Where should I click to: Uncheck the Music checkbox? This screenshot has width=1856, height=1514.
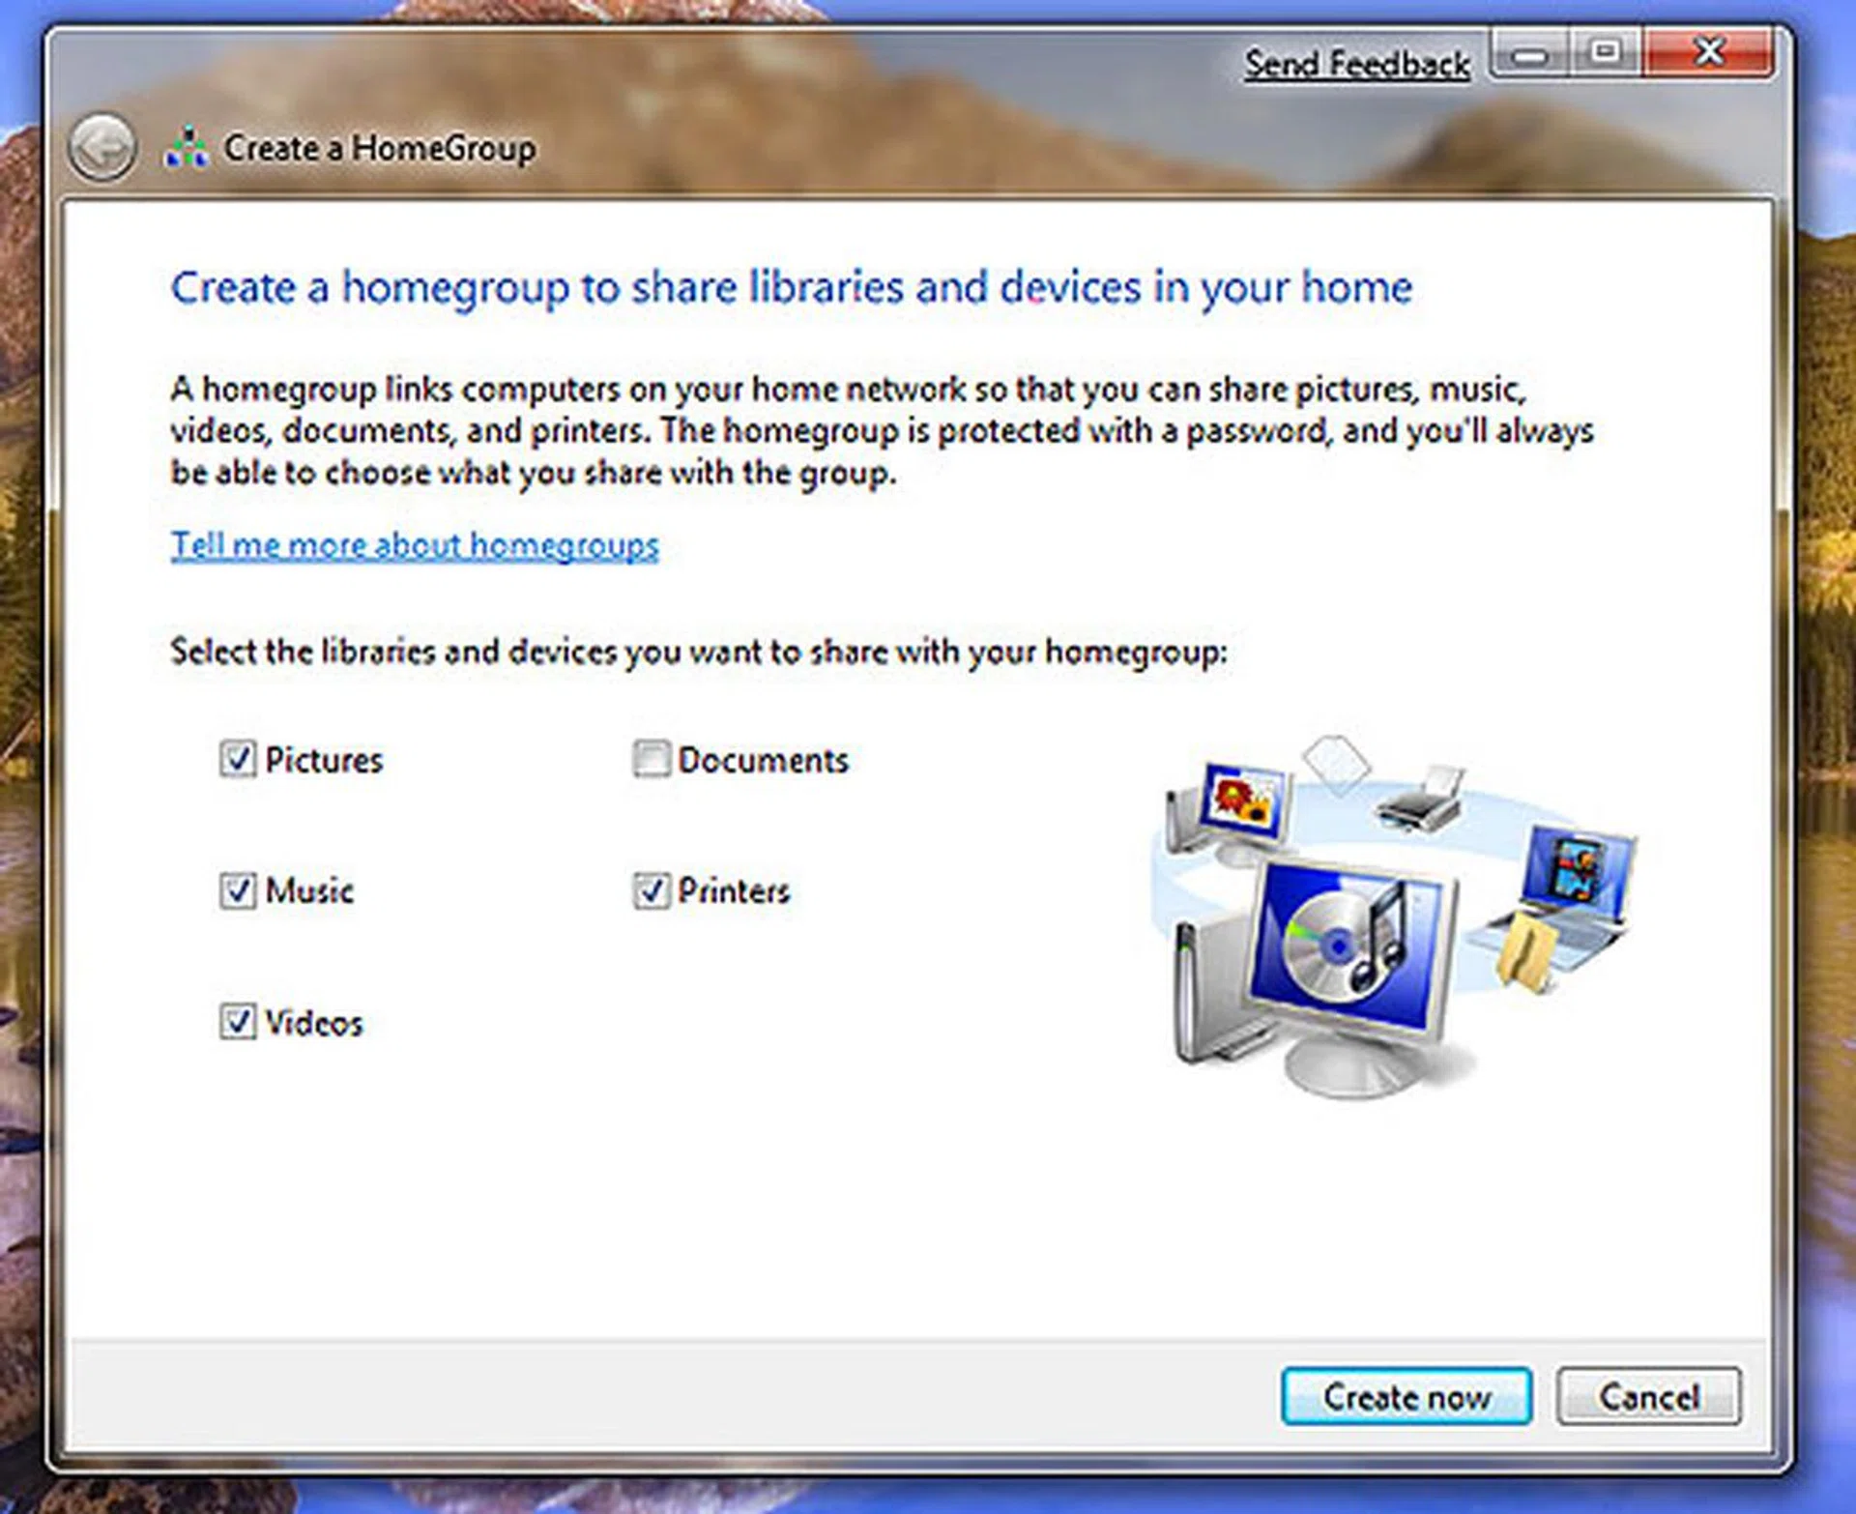click(238, 890)
